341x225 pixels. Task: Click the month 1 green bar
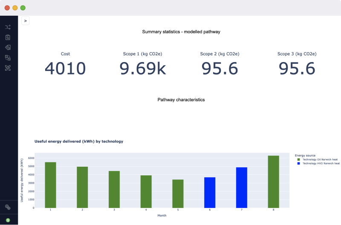pos(50,185)
